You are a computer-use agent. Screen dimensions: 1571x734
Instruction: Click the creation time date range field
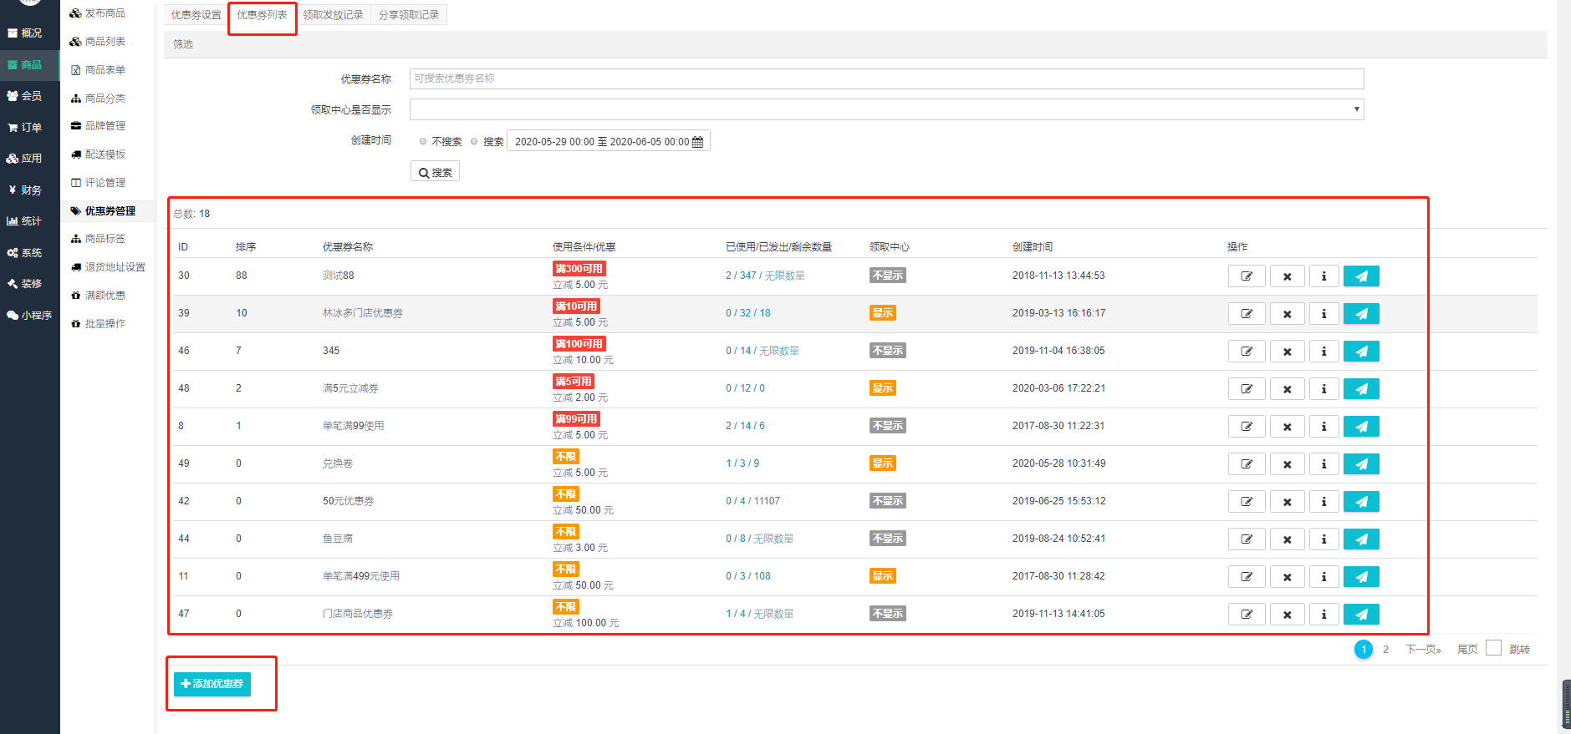609,141
